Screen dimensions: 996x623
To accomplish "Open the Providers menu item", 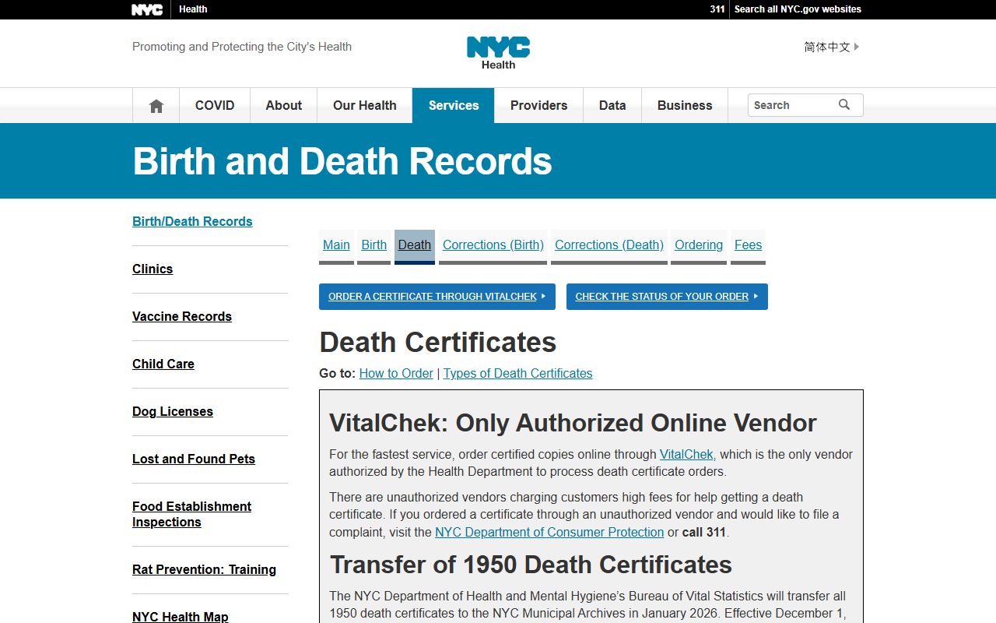I will [538, 106].
